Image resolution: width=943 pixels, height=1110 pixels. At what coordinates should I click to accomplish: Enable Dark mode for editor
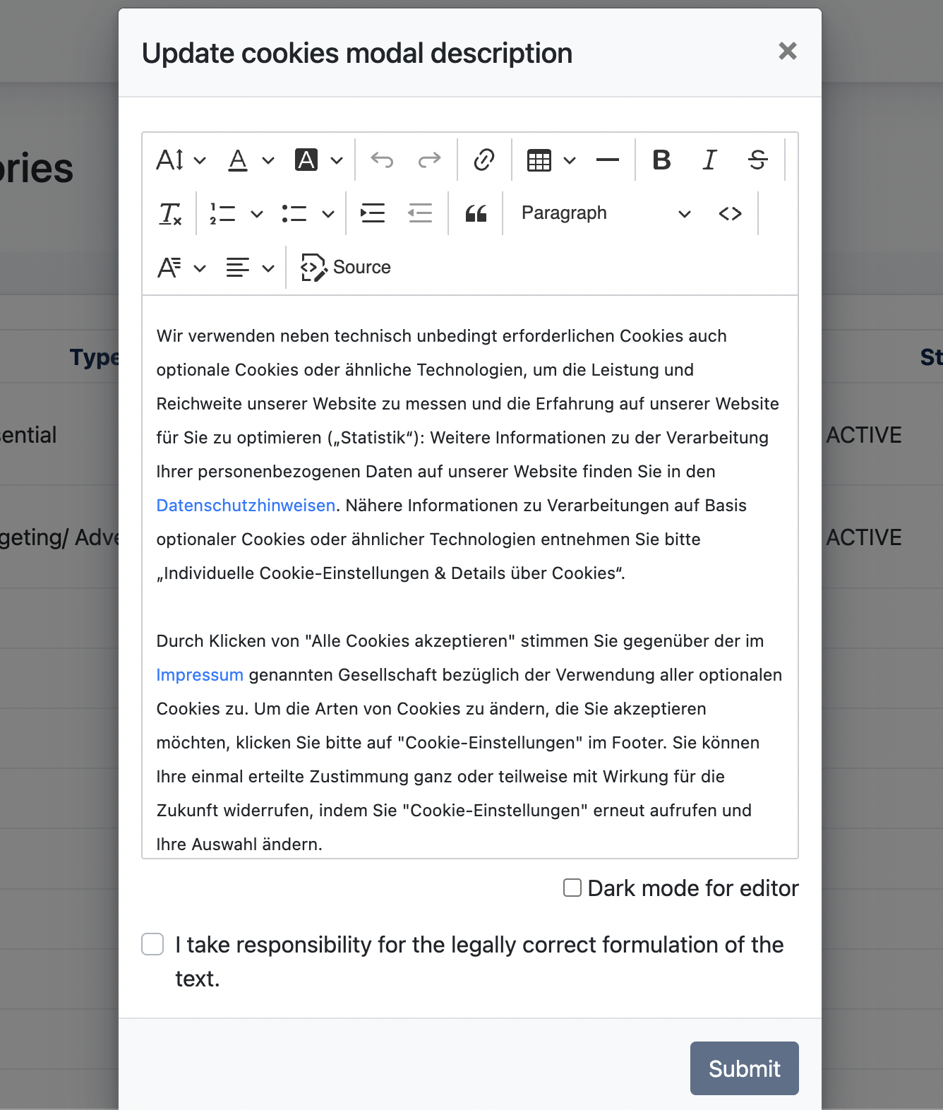[x=572, y=888]
